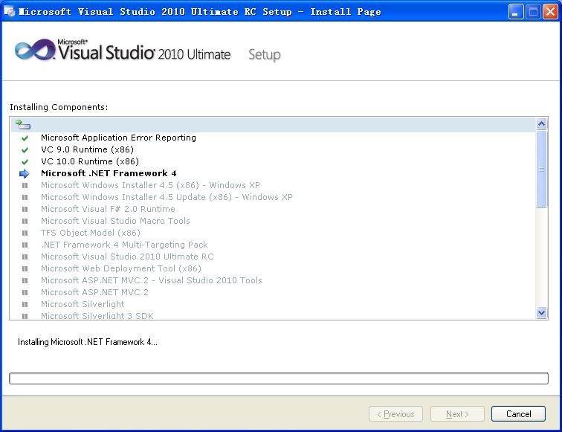Select Microsoft Web Deployment Tool (x86) entry

pyautogui.click(x=121, y=268)
